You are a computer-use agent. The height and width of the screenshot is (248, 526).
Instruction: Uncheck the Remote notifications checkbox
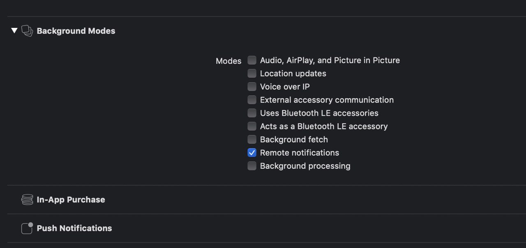coord(252,153)
